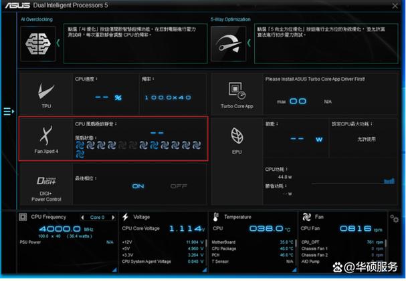Click the Voltage lightning bolt icon
406x281 pixels.
coord(125,217)
